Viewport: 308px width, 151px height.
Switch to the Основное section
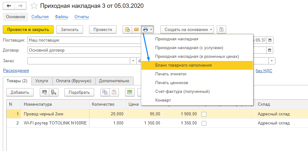pos(15,17)
